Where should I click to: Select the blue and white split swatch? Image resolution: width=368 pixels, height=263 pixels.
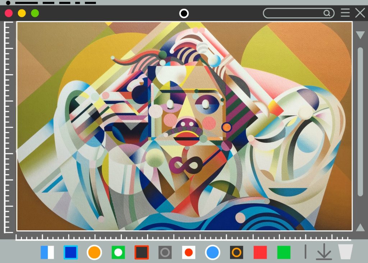point(47,252)
